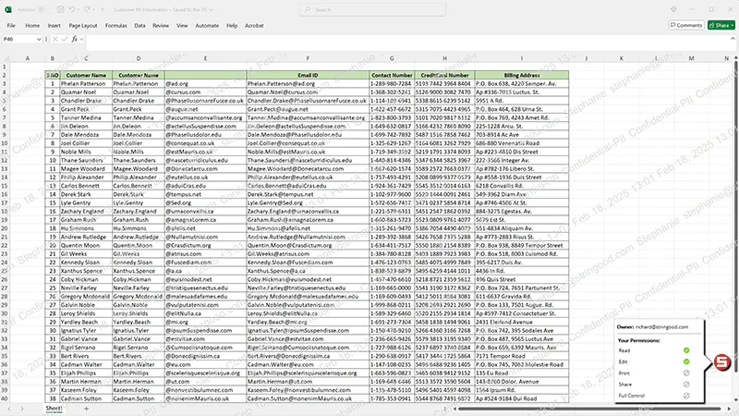Confirm formula entry with the checkmark icon
This screenshot has height=416, width=739.
[65, 39]
